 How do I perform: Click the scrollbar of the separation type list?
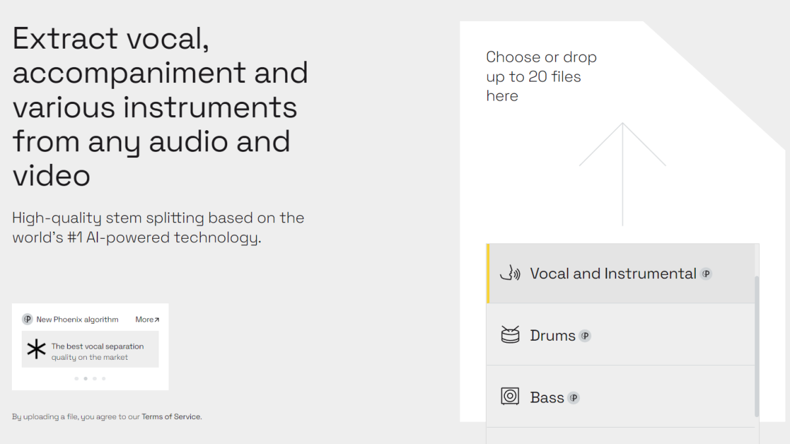click(757, 346)
